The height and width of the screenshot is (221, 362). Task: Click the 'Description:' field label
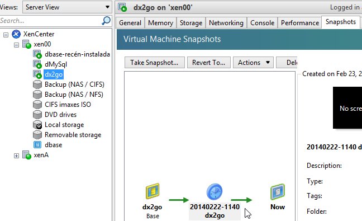tap(324, 166)
